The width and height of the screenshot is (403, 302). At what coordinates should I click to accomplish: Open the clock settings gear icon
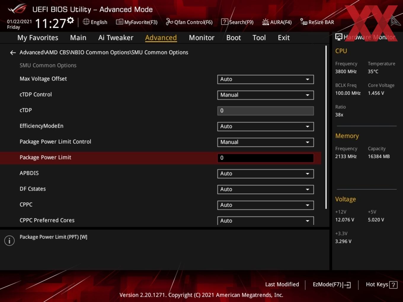click(71, 20)
